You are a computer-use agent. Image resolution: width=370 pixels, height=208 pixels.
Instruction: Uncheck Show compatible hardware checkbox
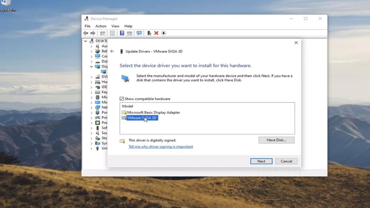pyautogui.click(x=122, y=99)
